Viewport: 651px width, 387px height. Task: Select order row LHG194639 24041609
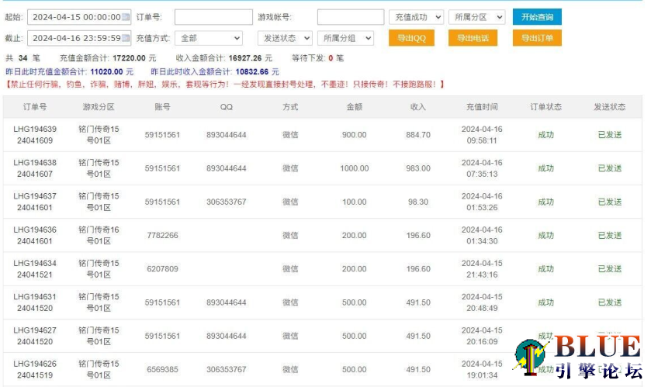coord(35,135)
